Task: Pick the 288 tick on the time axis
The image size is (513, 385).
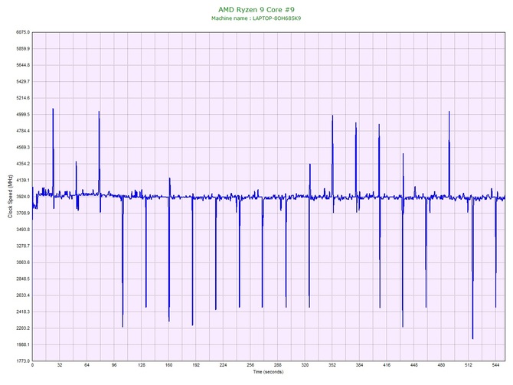Action: [278, 365]
